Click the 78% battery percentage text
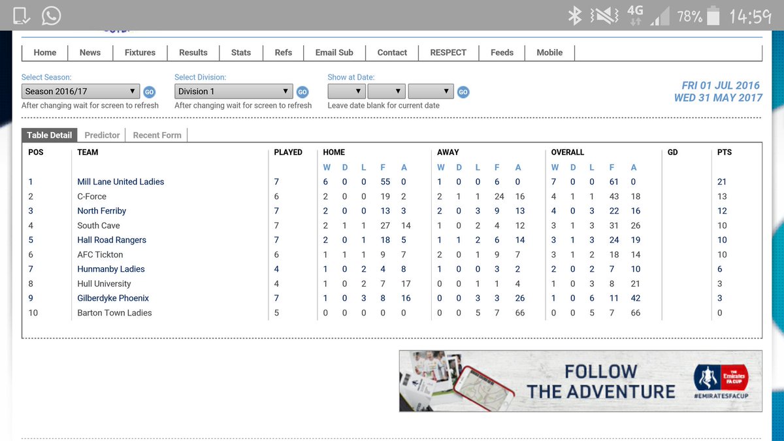This screenshot has width=784, height=441. pos(690,16)
